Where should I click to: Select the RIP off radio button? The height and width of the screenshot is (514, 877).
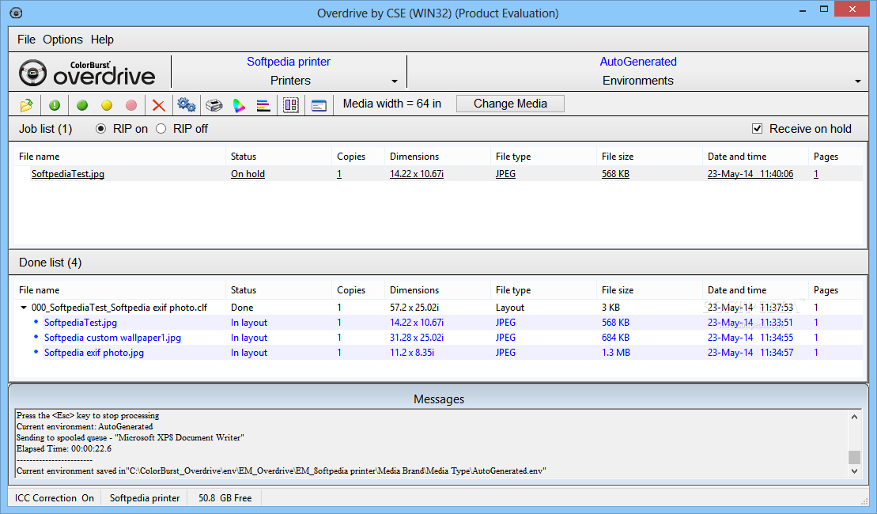tap(161, 129)
